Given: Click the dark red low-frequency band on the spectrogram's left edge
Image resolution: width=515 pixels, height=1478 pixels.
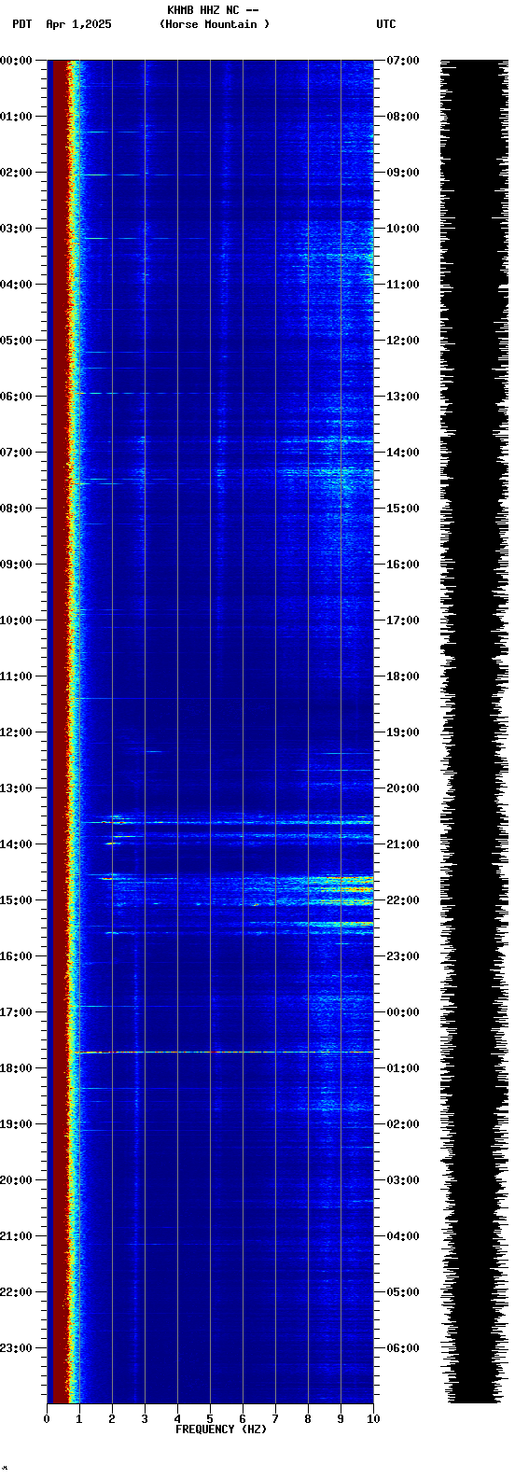Looking at the screenshot, I should [59, 732].
